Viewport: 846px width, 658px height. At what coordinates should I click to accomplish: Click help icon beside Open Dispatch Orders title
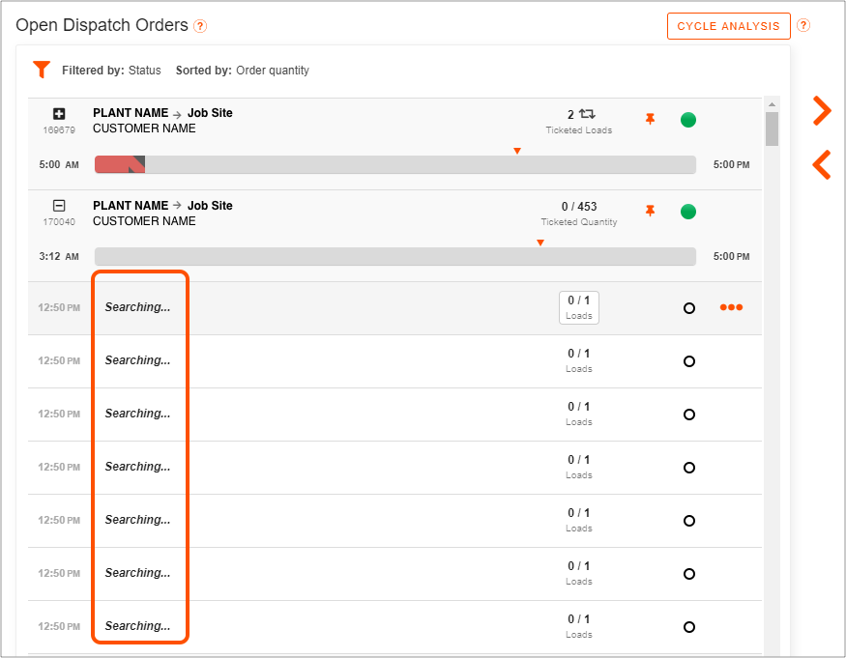200,26
